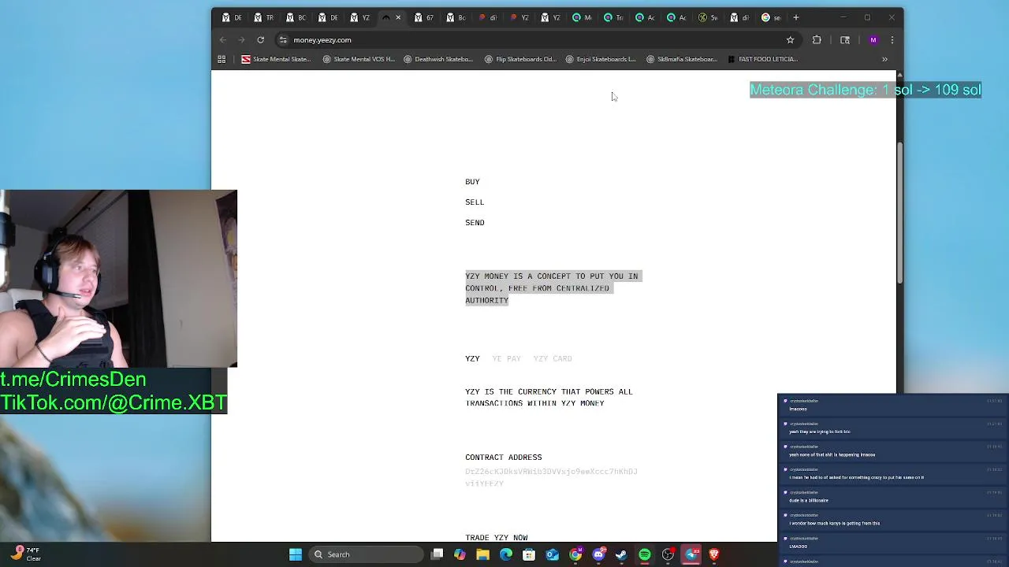Open Microsoft Store from the taskbar
This screenshot has width=1009, height=567.
[x=529, y=554]
